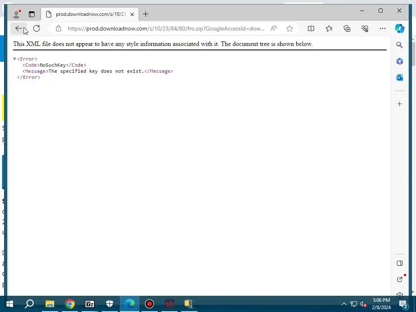The image size is (416, 312).
Task: Switch to the Edge taskbar icon
Action: [130, 304]
